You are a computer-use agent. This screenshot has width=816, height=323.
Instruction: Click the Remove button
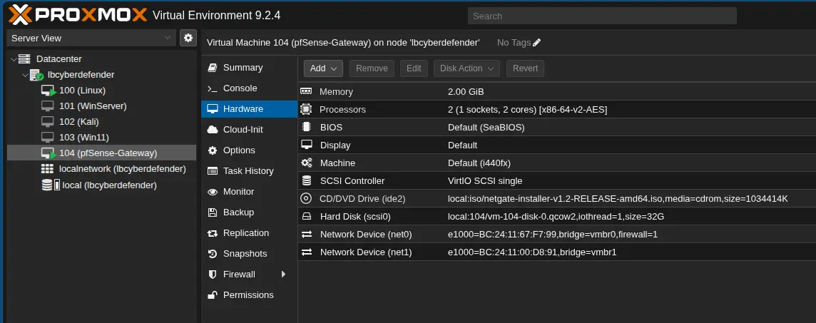click(372, 68)
